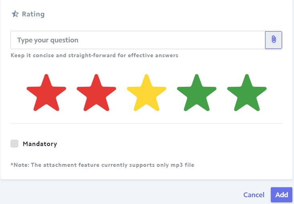Select the fifth and last green star
294x204 pixels.
pos(247,92)
